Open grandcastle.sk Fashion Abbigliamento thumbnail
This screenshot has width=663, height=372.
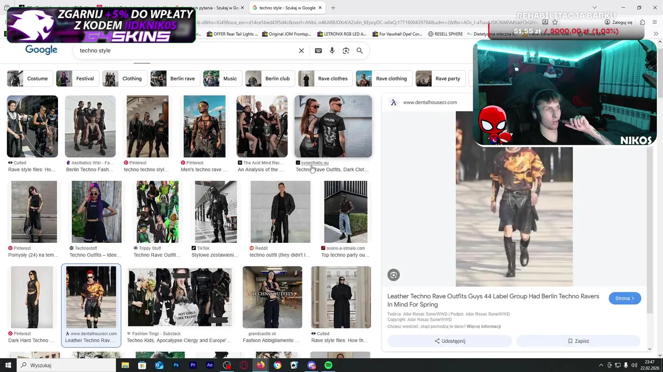pyautogui.click(x=272, y=297)
